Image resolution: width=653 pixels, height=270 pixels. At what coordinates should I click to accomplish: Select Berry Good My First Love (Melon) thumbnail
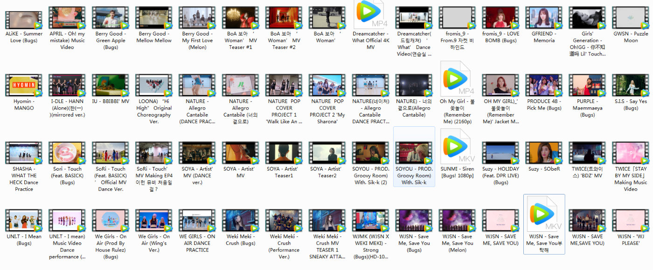coord(197,18)
